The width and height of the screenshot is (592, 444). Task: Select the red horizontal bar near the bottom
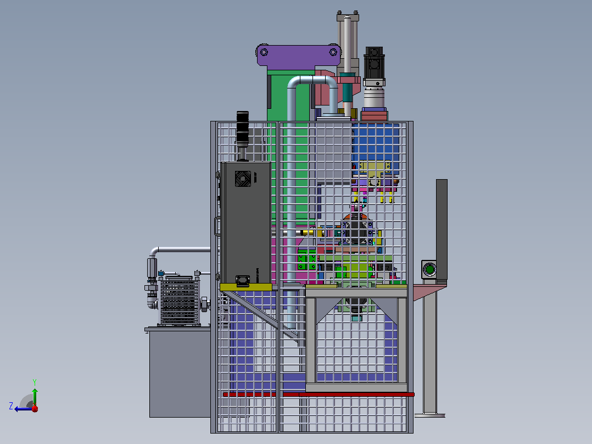click(x=319, y=394)
